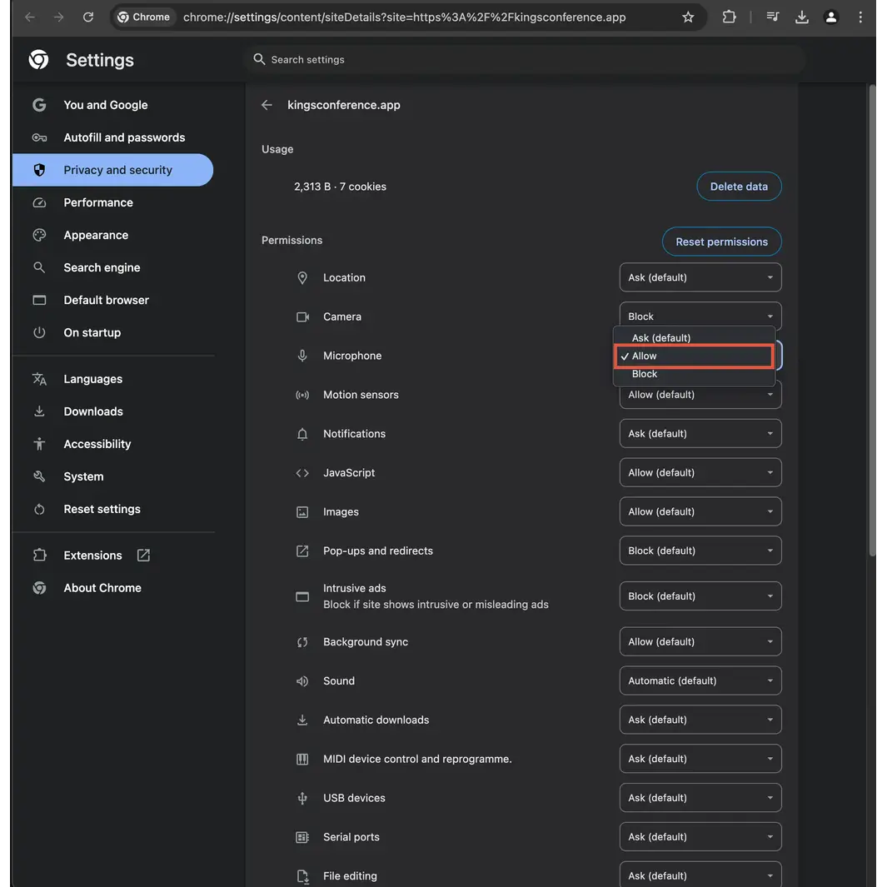Click the browser back arrow icon

tap(29, 17)
